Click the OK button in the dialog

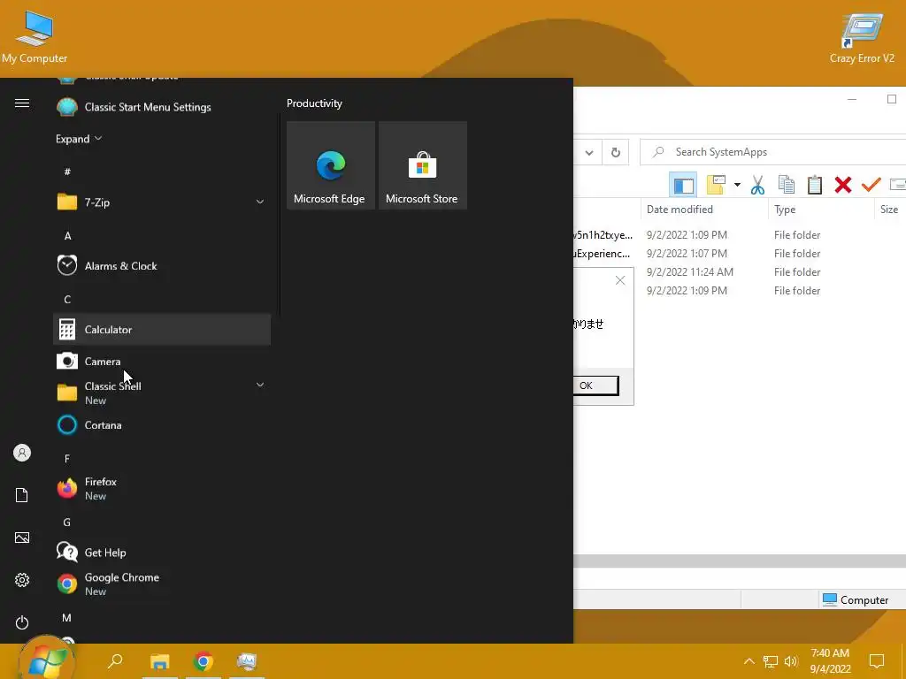(x=595, y=385)
